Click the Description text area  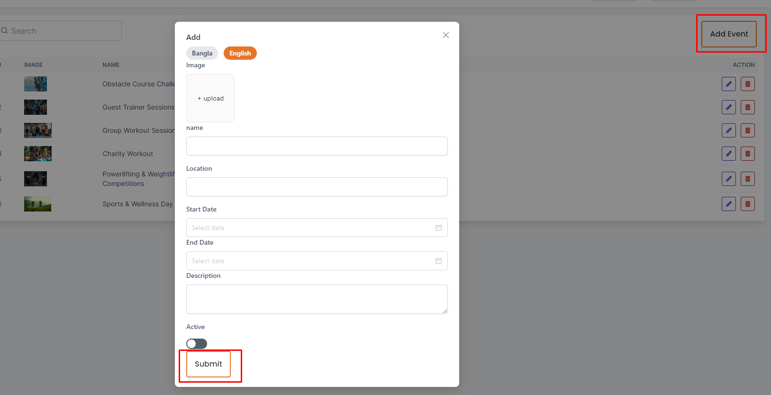click(x=317, y=299)
